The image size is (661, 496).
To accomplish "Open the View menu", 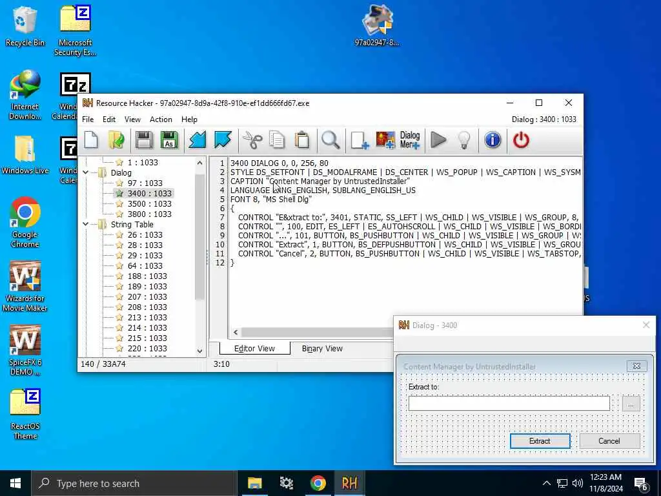I will pyautogui.click(x=132, y=119).
